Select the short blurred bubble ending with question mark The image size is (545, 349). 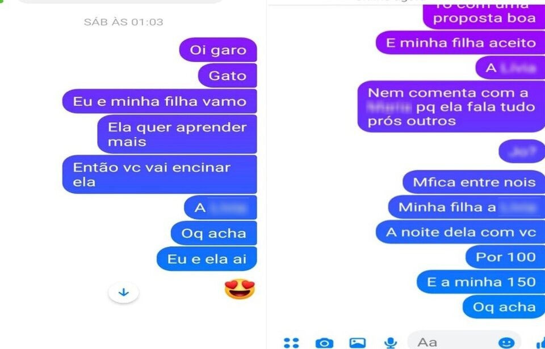pyautogui.click(x=522, y=151)
